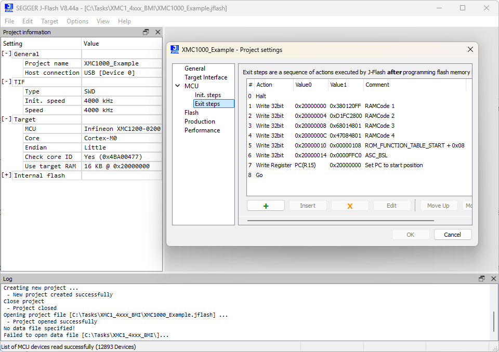Close the Project settings dialog
This screenshot has height=352, width=499.
pos(470,50)
